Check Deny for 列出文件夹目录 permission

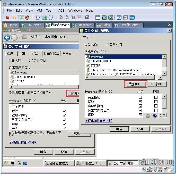click(x=156, y=110)
